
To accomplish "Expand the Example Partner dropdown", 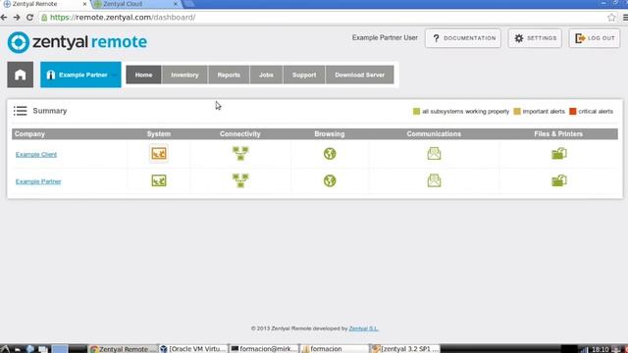I will (x=80, y=75).
